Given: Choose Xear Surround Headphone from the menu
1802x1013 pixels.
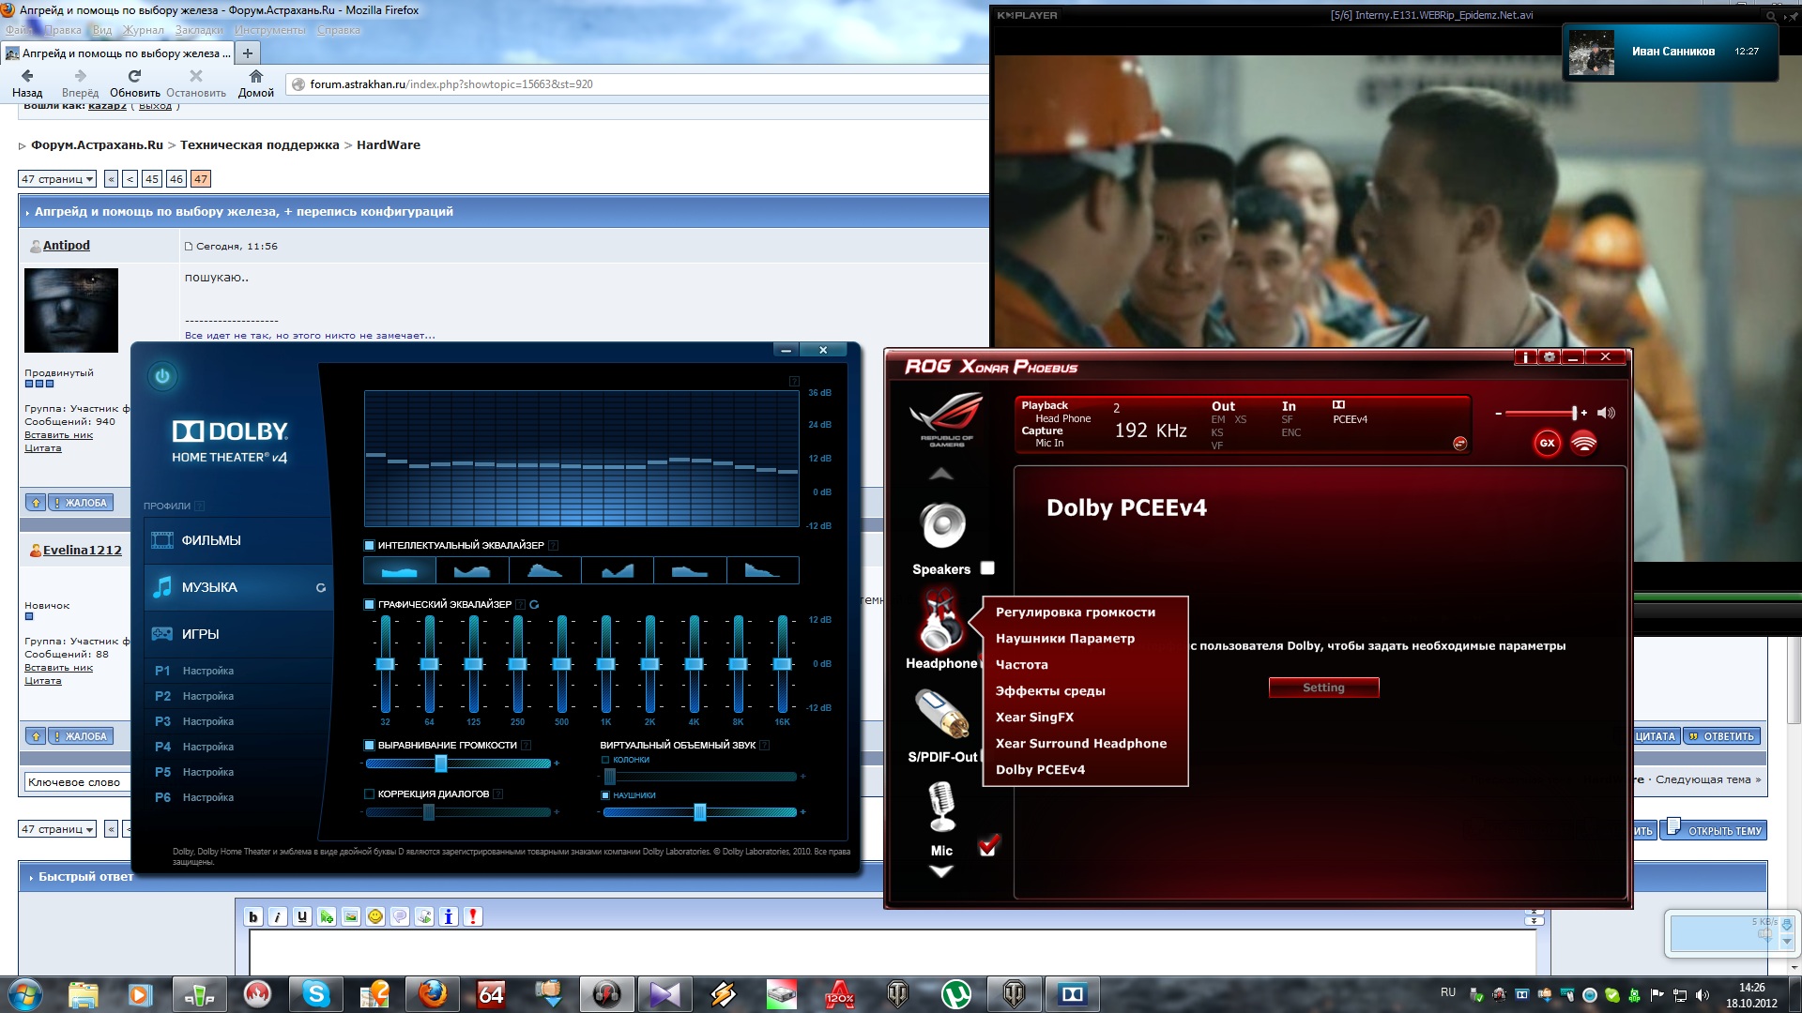Looking at the screenshot, I should [1080, 743].
